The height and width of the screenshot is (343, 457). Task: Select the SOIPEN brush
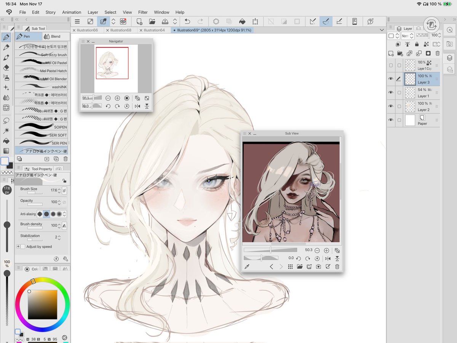pos(42,127)
